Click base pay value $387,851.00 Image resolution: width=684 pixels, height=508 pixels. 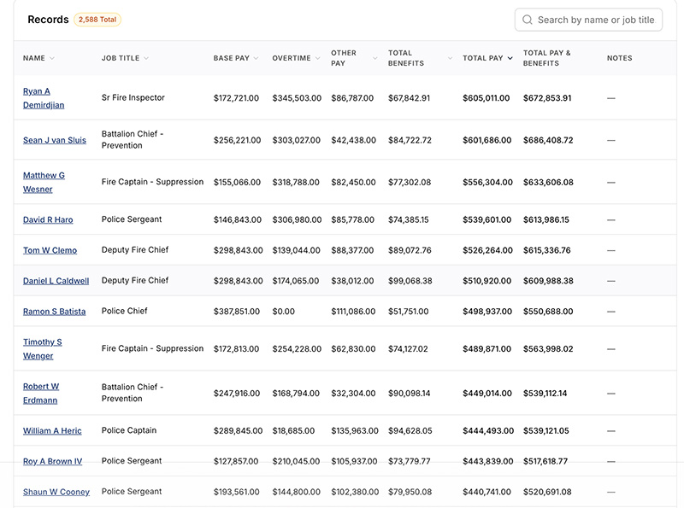pyautogui.click(x=237, y=312)
